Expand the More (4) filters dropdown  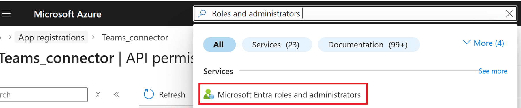click(483, 43)
